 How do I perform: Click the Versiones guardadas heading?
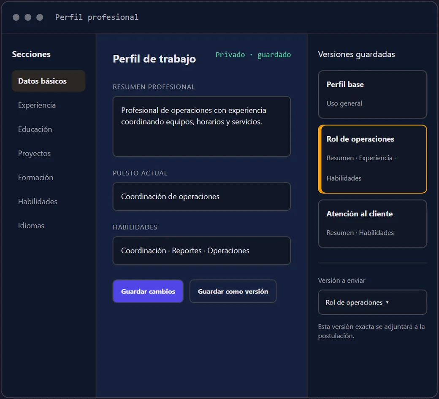(356, 54)
